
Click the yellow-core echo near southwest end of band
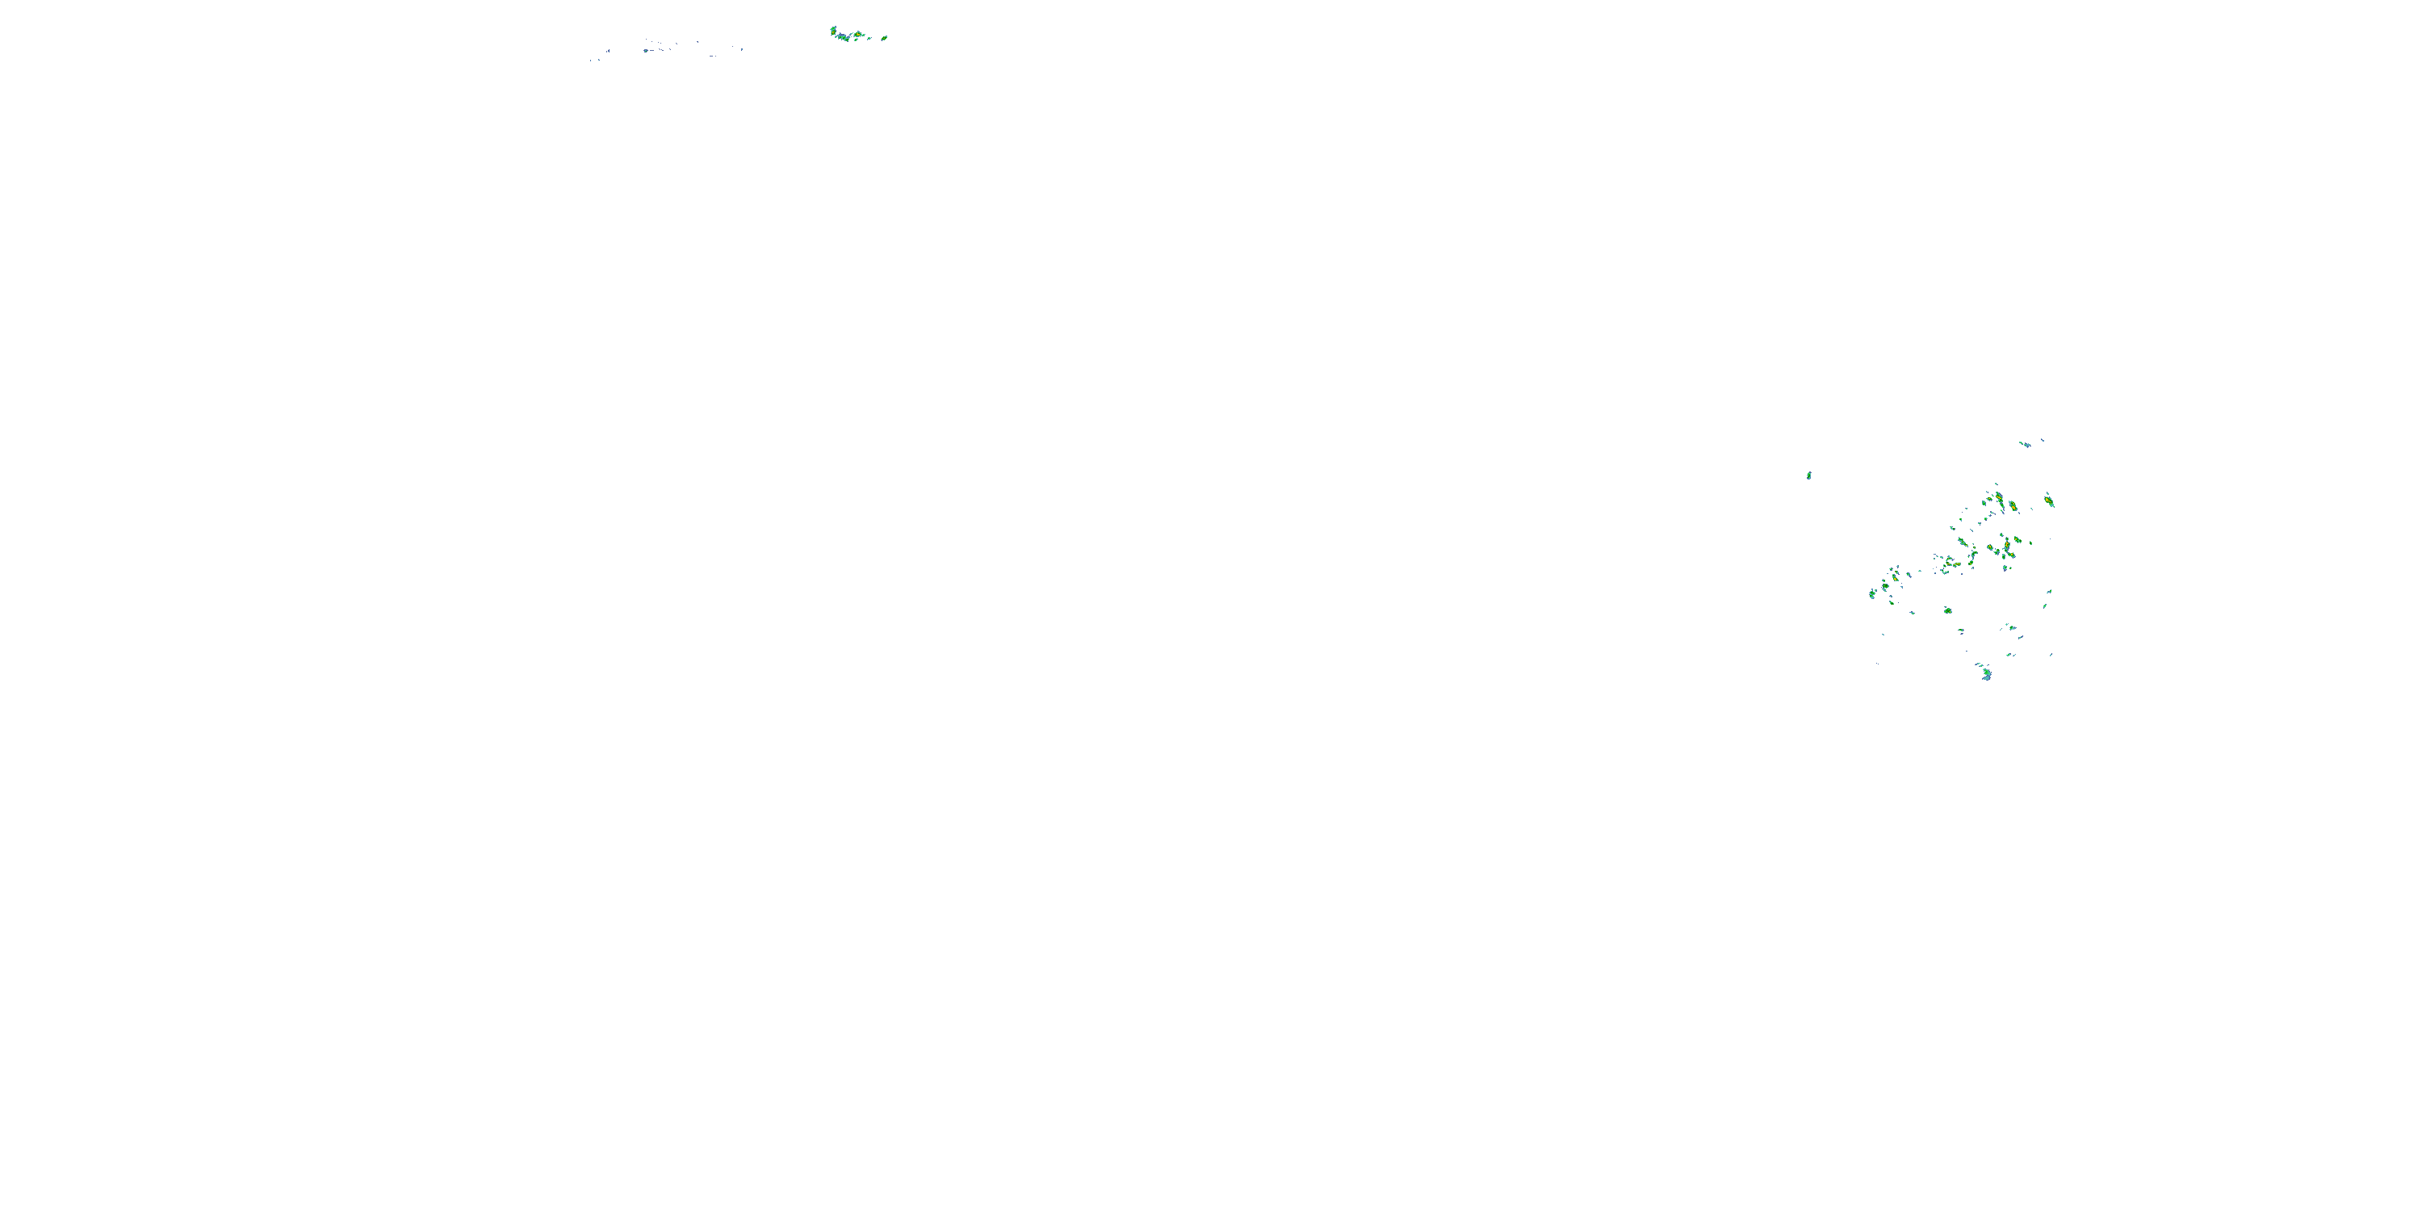(x=1896, y=579)
